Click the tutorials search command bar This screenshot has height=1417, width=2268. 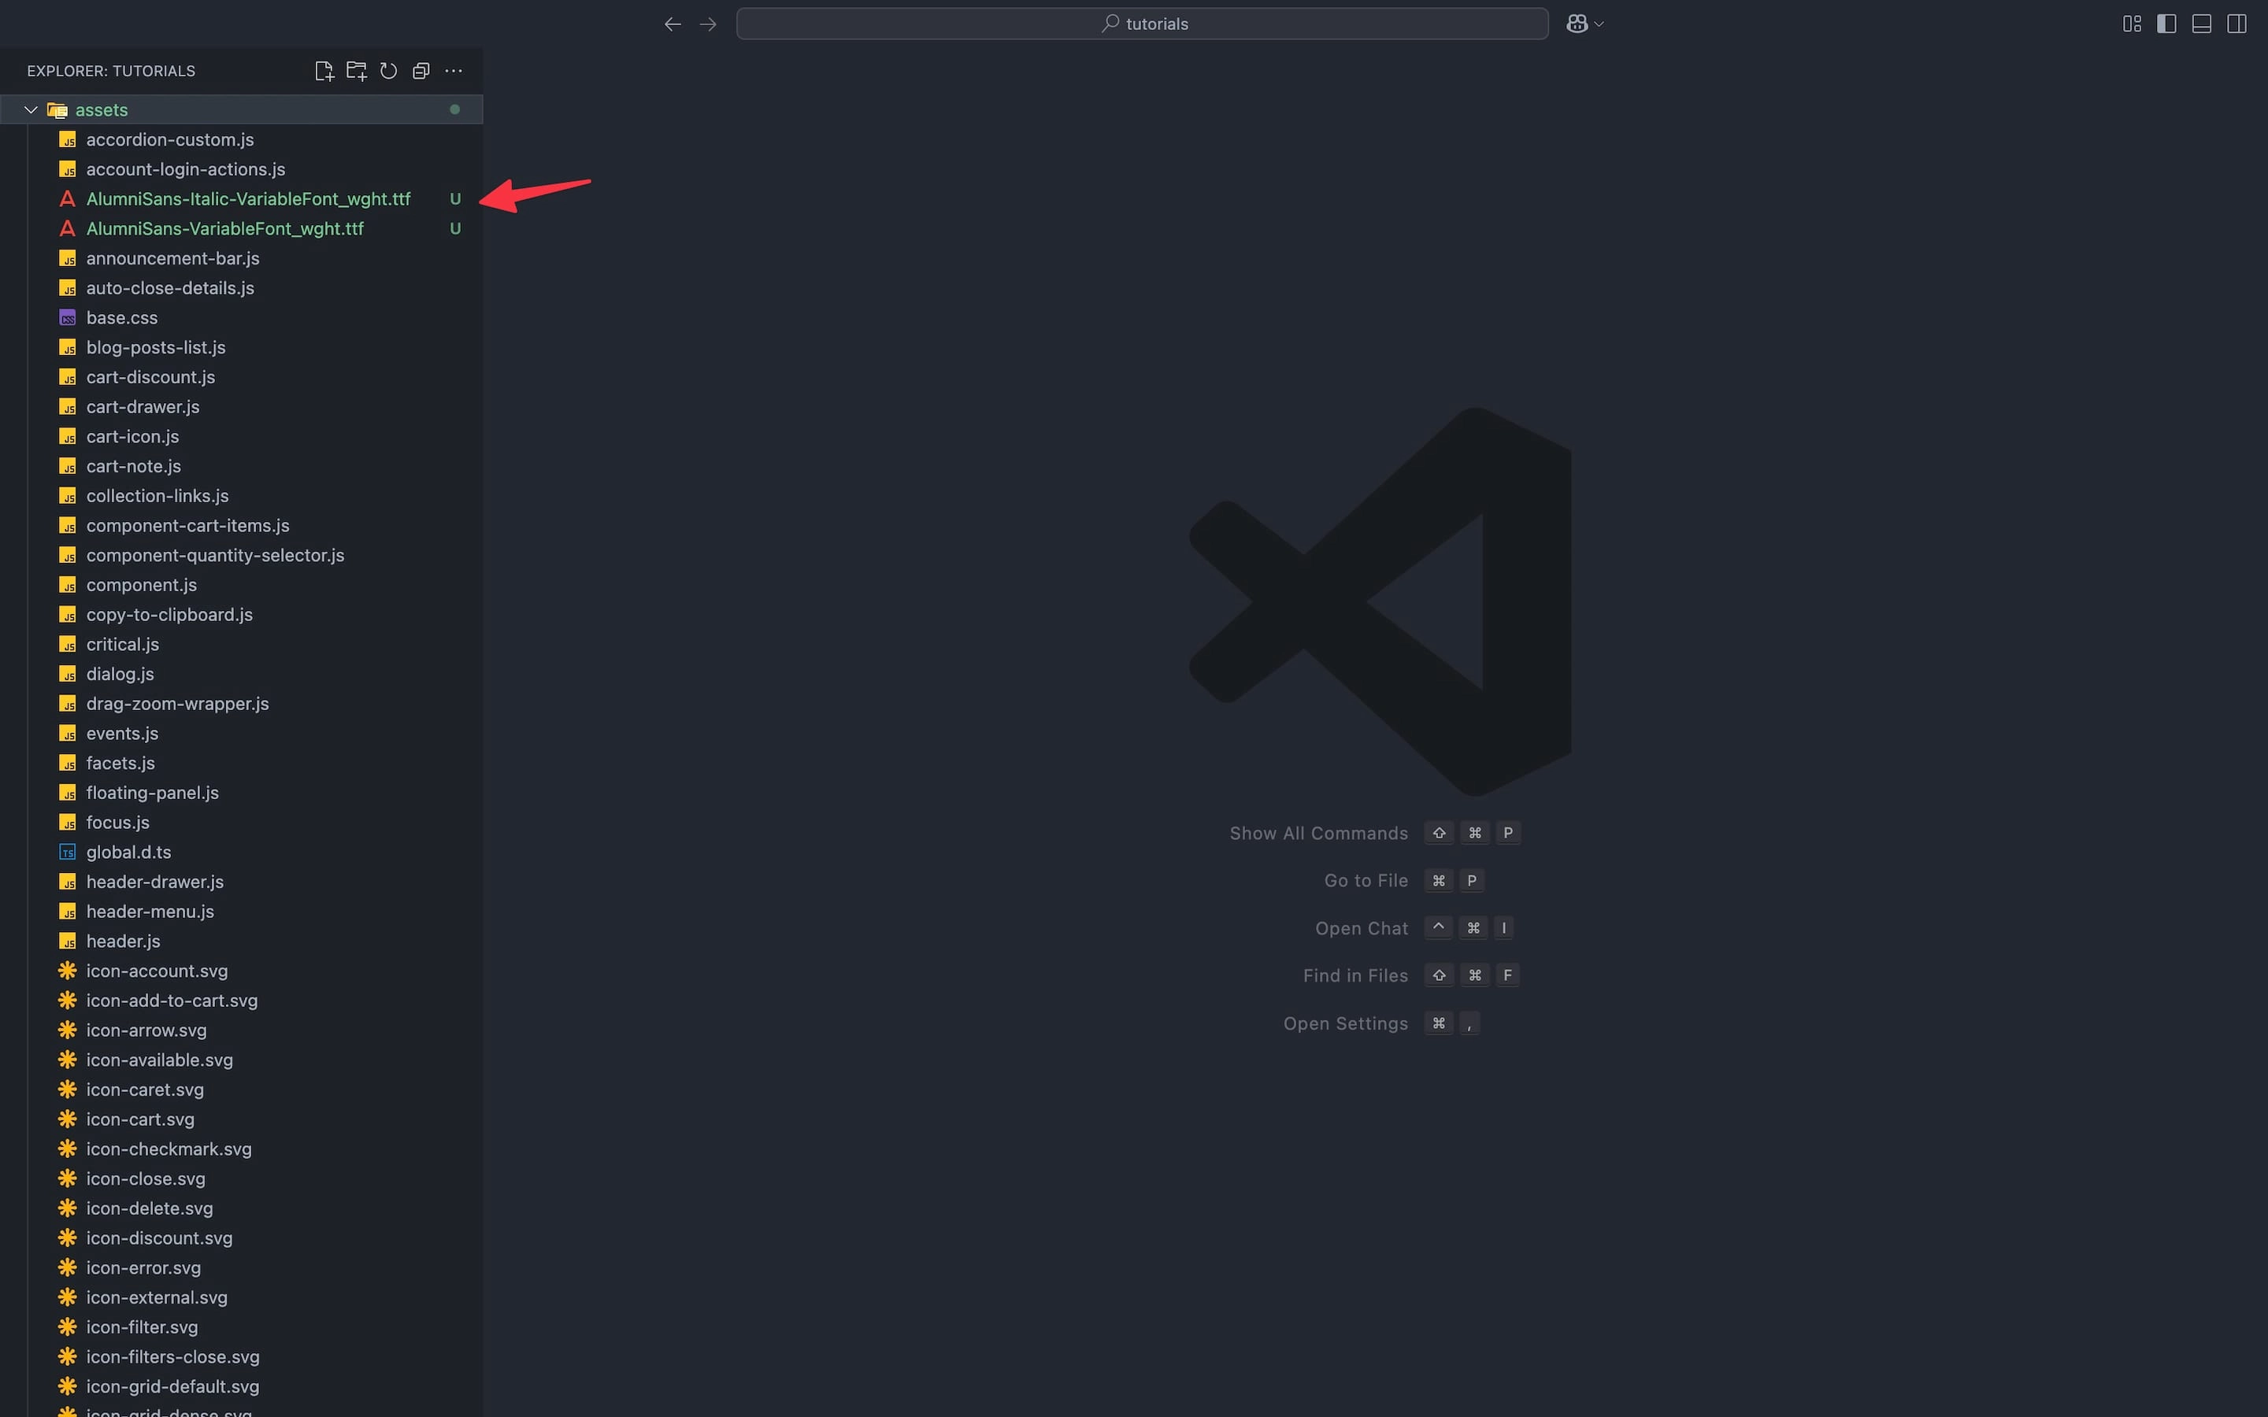pos(1142,24)
